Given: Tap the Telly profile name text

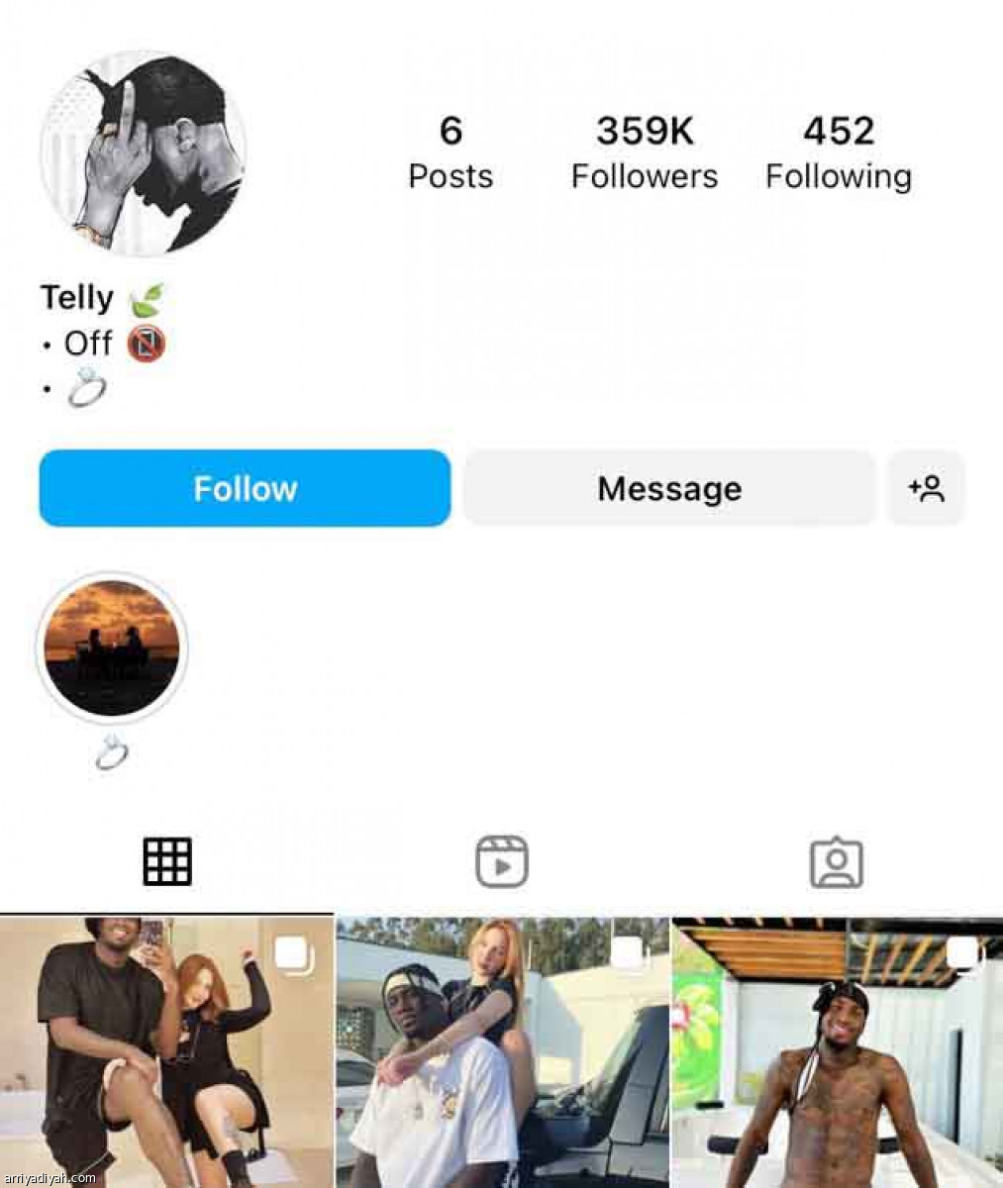Looking at the screenshot, I should (x=76, y=297).
